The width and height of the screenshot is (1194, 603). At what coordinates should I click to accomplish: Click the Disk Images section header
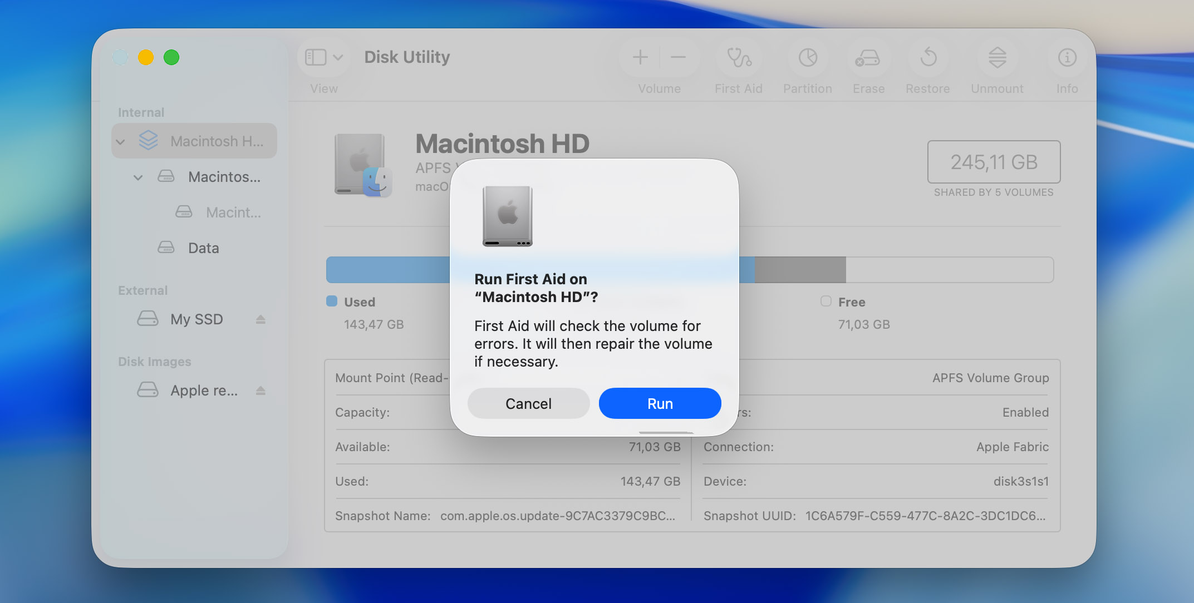pyautogui.click(x=154, y=362)
